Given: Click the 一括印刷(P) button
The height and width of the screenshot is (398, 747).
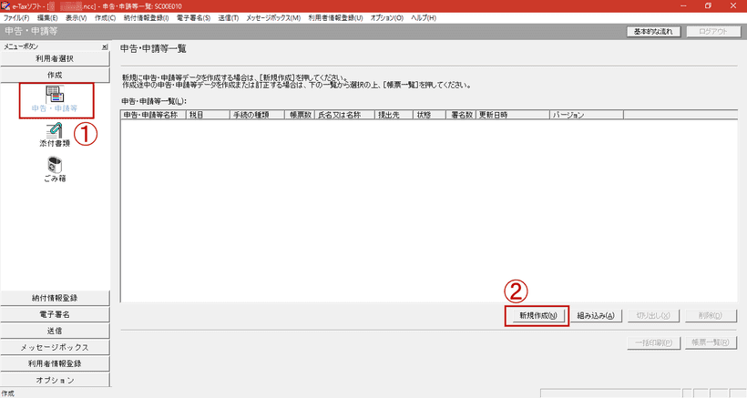Looking at the screenshot, I should [653, 342].
